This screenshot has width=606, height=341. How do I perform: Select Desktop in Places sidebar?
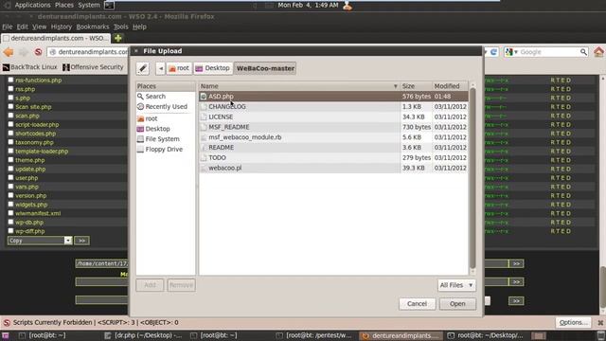pyautogui.click(x=153, y=129)
